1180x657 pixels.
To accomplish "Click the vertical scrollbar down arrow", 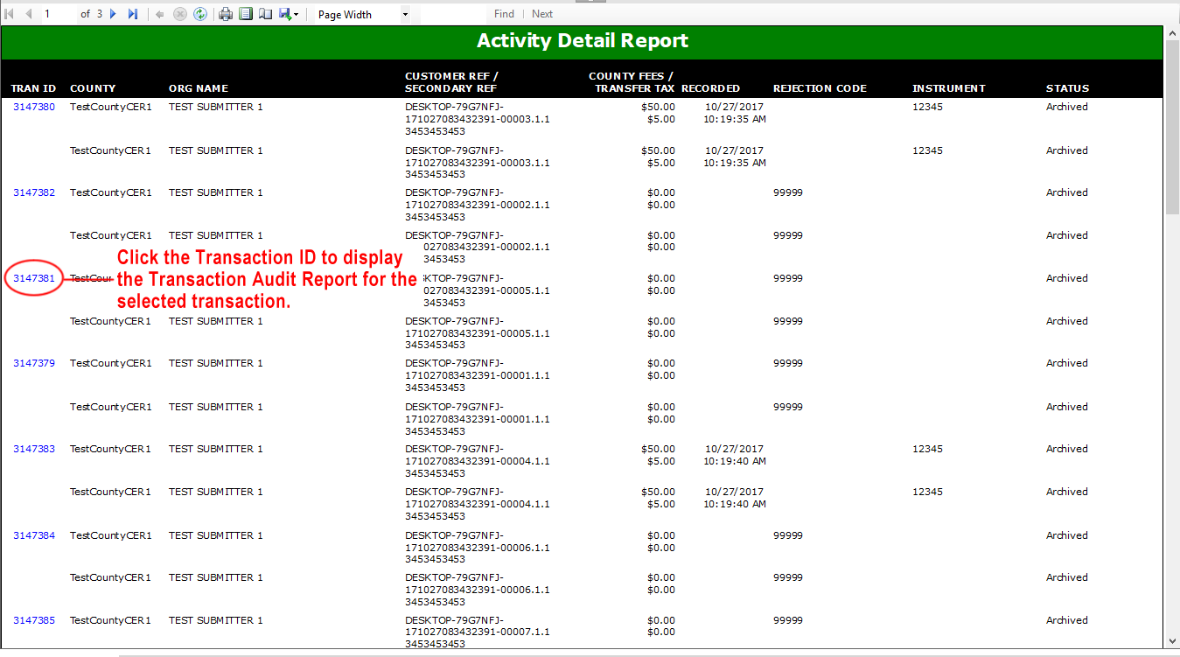I will [1172, 641].
